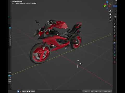
Task: Jump to timeline end frame
Action: coord(34,91)
